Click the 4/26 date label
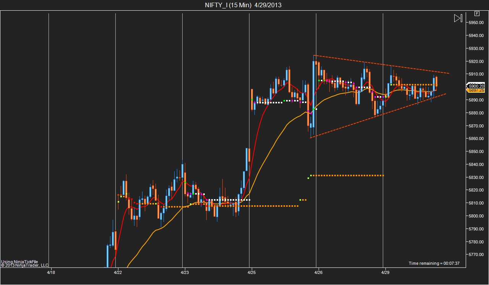The width and height of the screenshot is (489, 285). [x=319, y=273]
